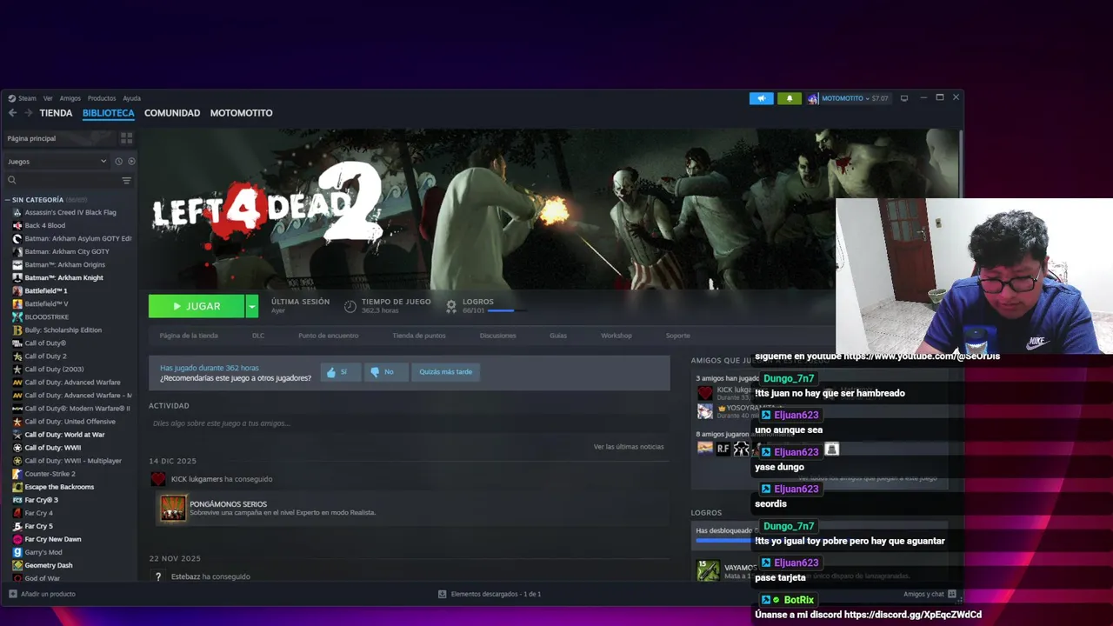Click the LOGROS trophy icon
Image resolution: width=1113 pixels, height=626 pixels.
coord(451,306)
